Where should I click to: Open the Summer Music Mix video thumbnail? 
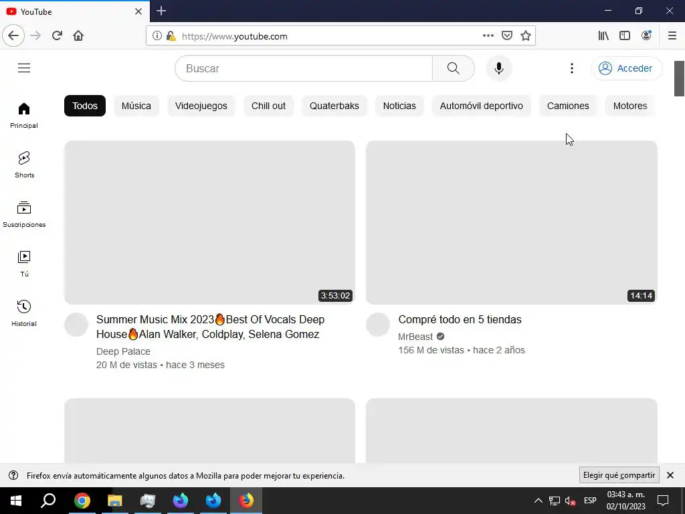tap(209, 222)
